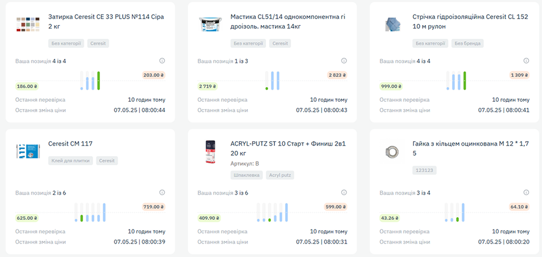Image resolution: width=542 pixels, height=257 pixels.
Task: Click info icon on Мастика CL51/14 card
Action: 344,61
